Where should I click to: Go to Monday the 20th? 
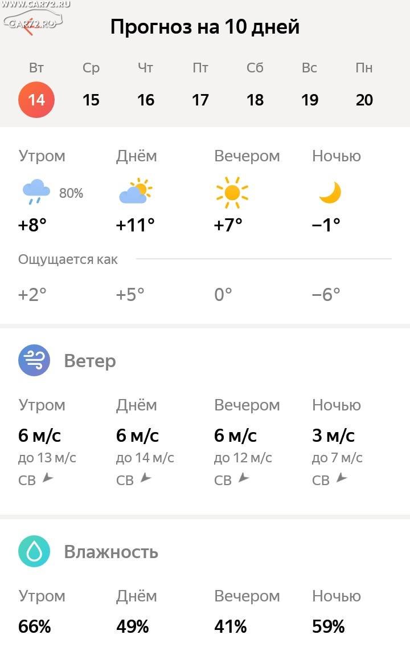point(364,100)
